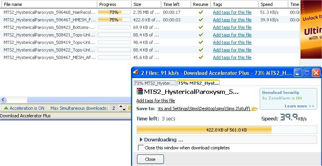
Task: Maximize the Download Accelerator Plus dialog window
Action: point(307,73)
